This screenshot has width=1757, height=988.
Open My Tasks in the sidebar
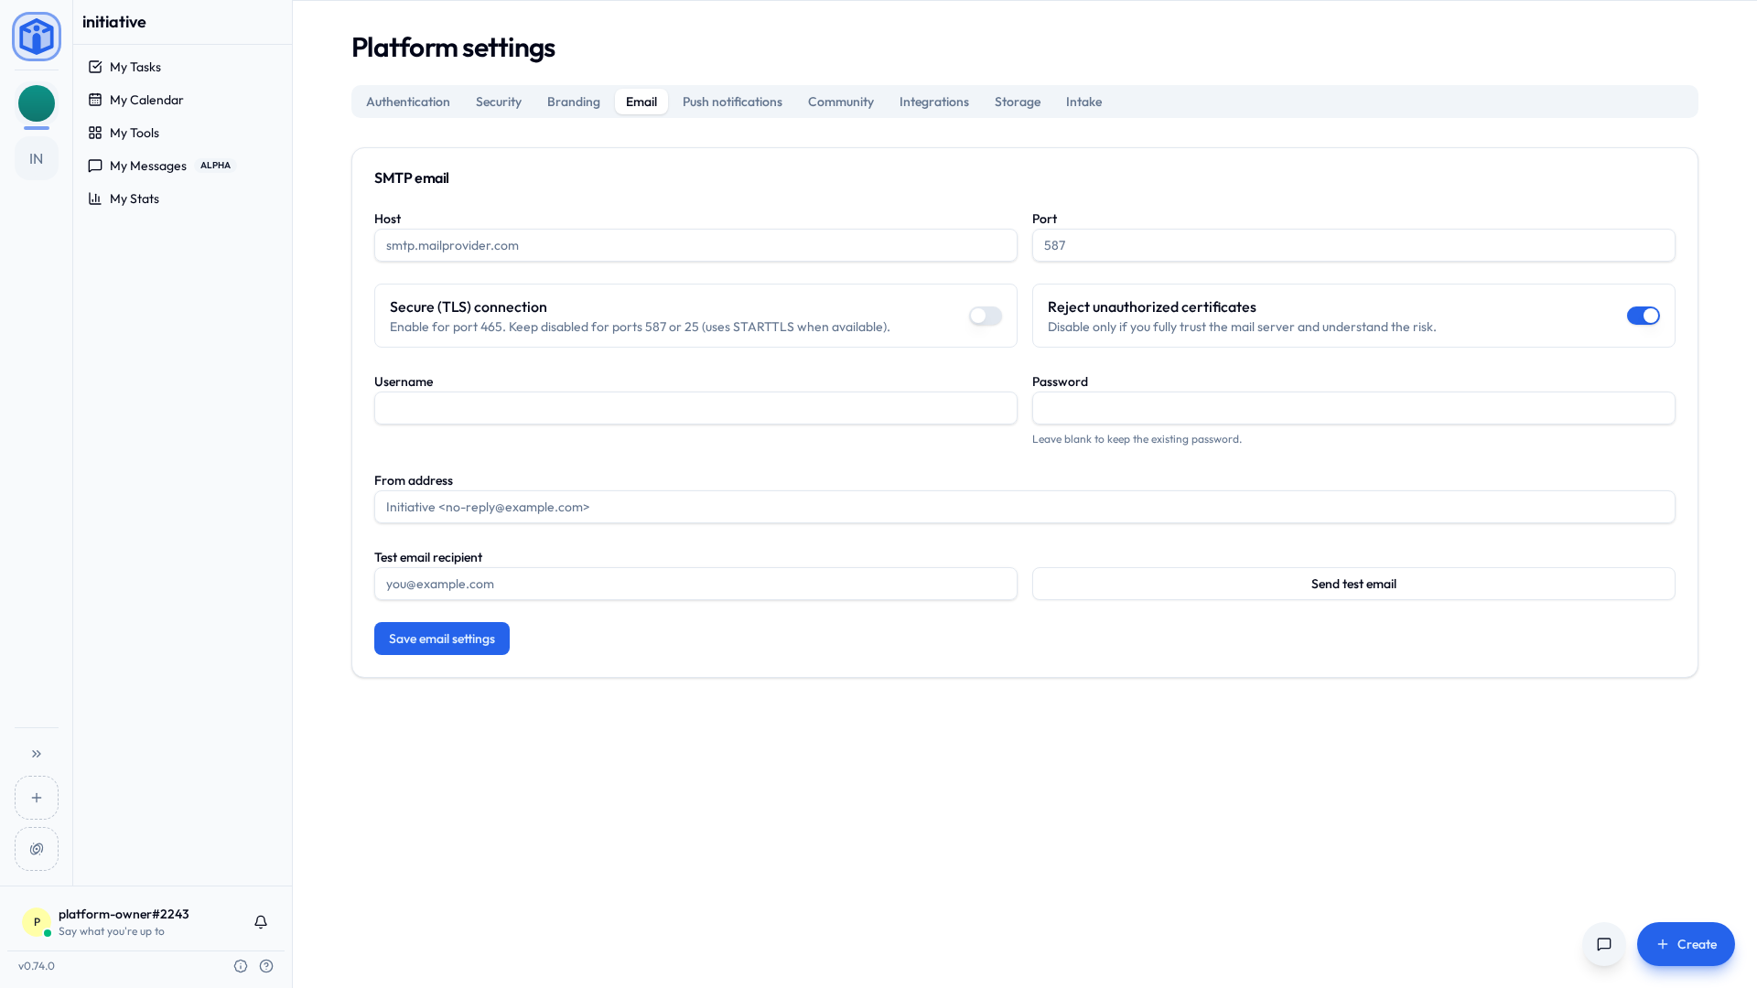182,67
